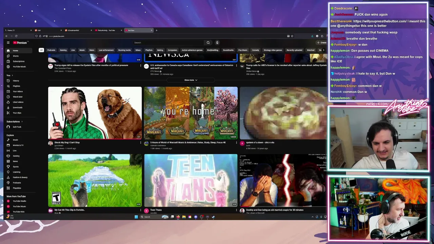The image size is (434, 244).
Task: Open YouTube Studio under More from YouTube
Action: (x=19, y=201)
